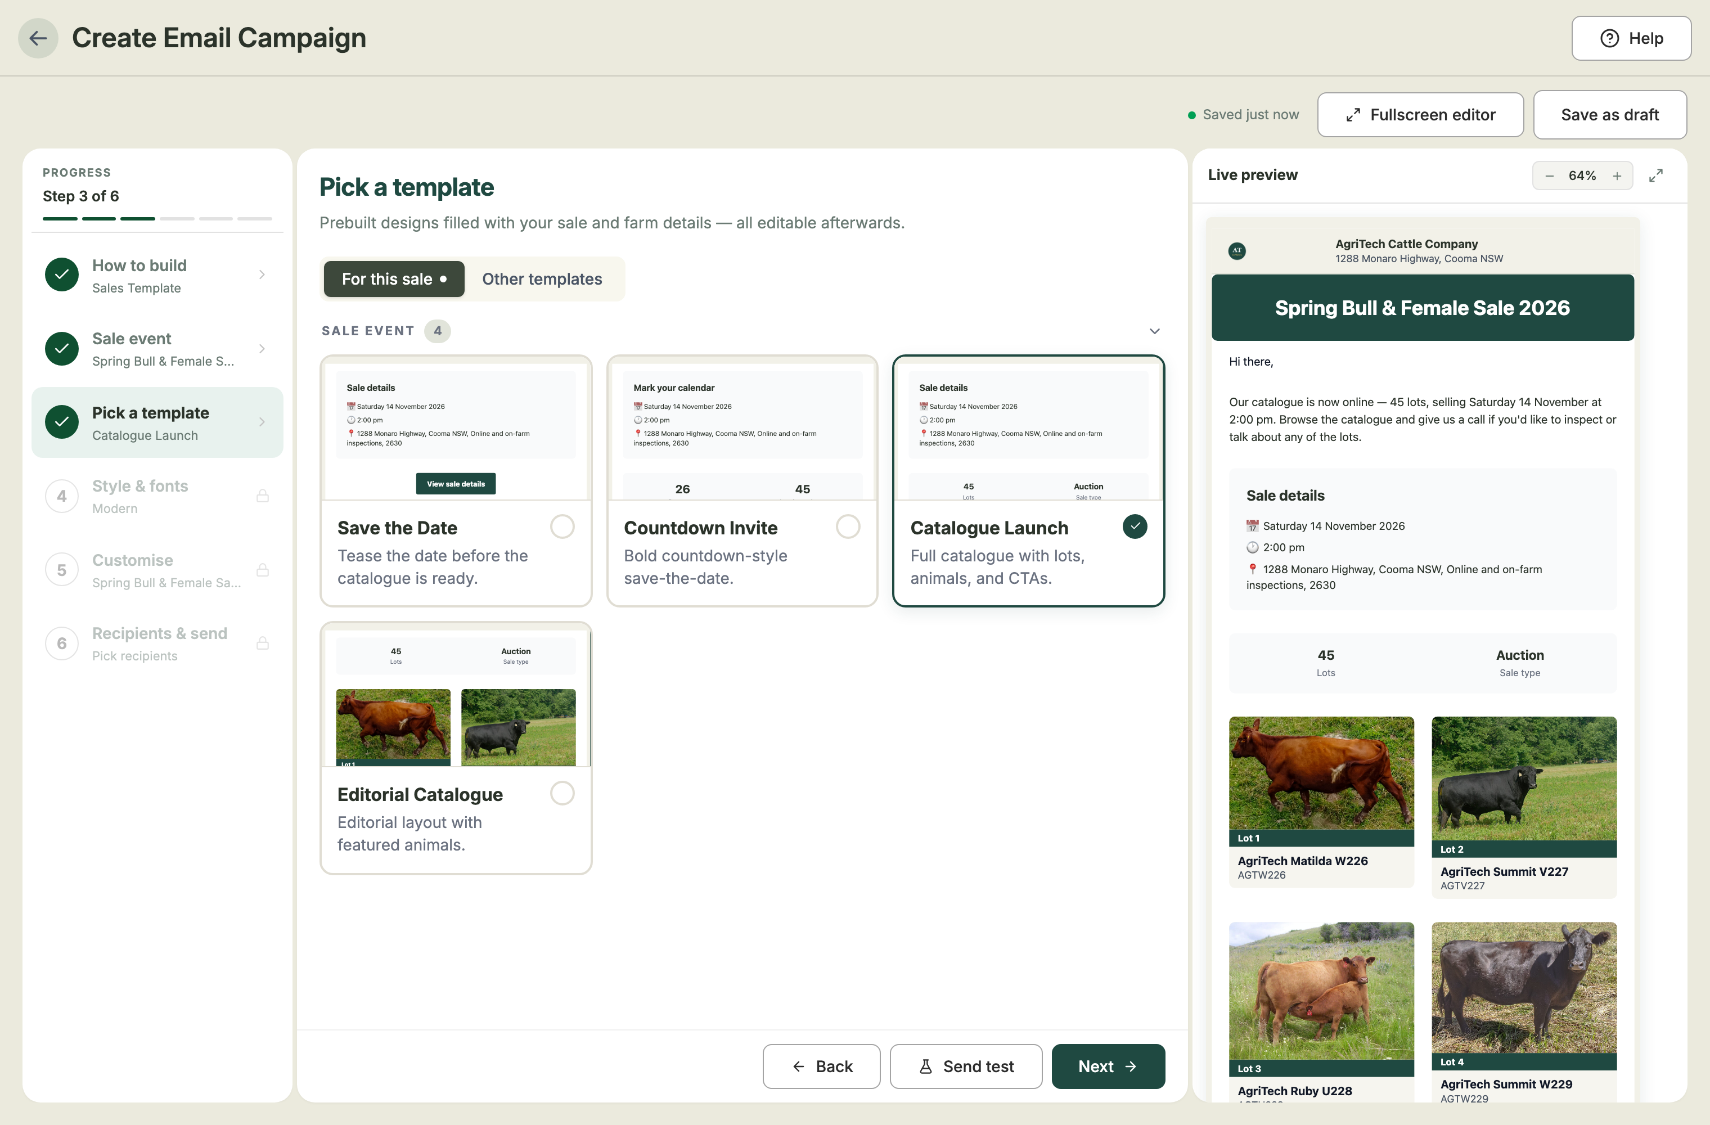Collapse the Sale Event section chevron
Image resolution: width=1710 pixels, height=1125 pixels.
point(1155,331)
